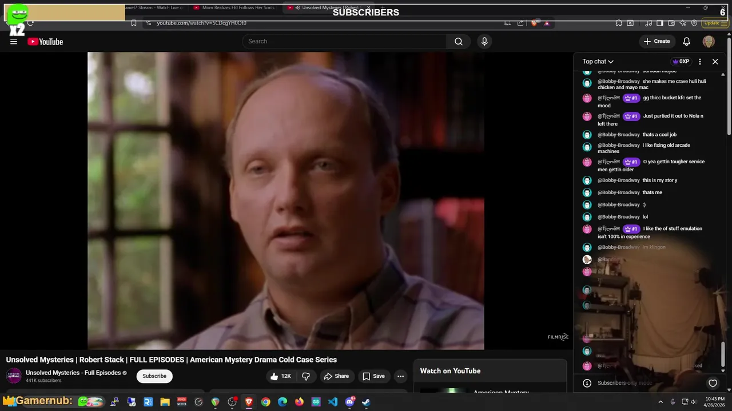Click the system tray microphone icon
The width and height of the screenshot is (732, 411).
point(673,402)
